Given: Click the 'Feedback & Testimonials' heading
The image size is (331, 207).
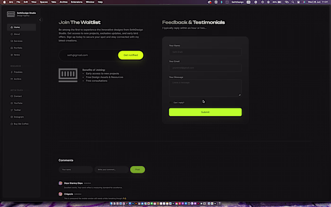Looking at the screenshot, I should pos(193,22).
